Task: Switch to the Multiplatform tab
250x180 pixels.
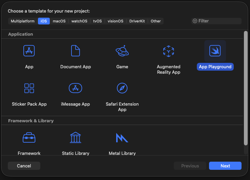Action: (x=23, y=21)
